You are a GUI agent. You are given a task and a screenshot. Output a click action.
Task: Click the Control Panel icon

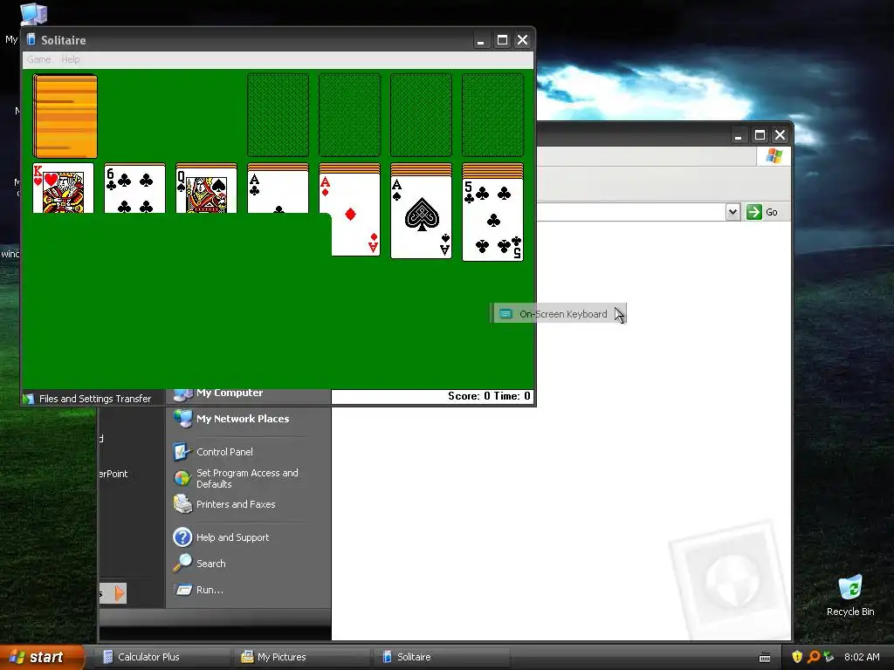click(182, 452)
